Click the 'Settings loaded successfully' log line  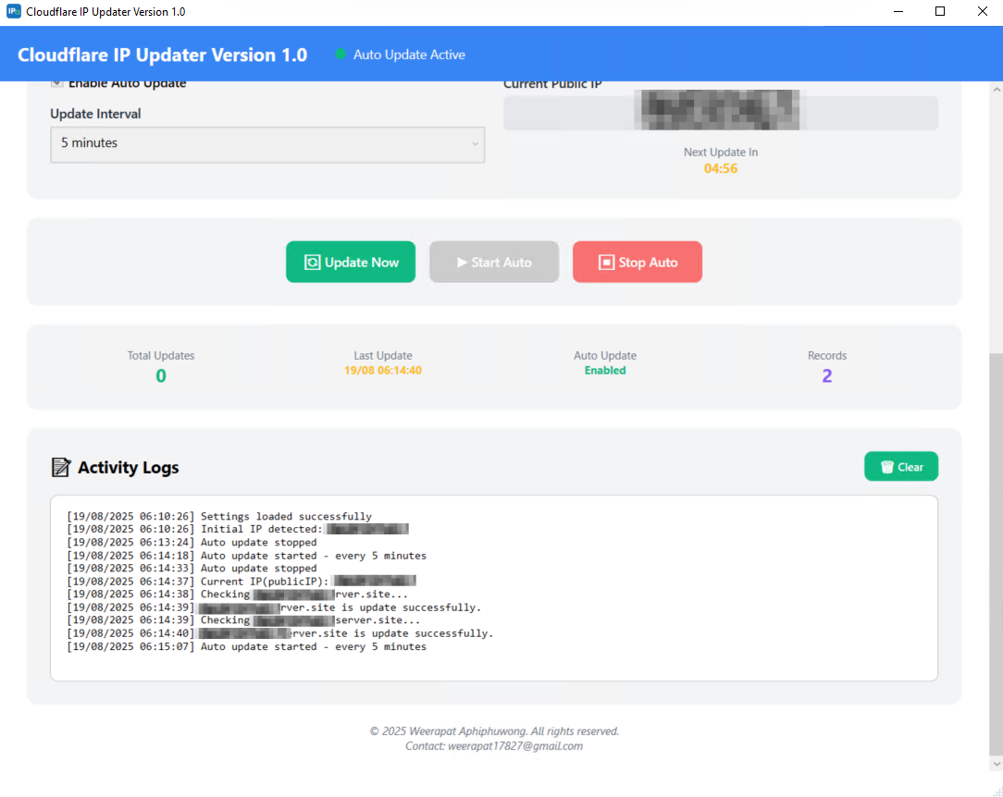coord(219,517)
